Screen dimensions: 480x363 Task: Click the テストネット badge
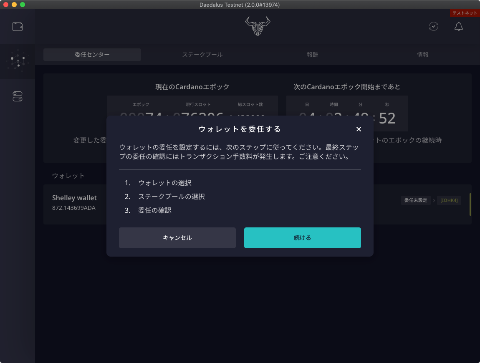click(x=465, y=13)
